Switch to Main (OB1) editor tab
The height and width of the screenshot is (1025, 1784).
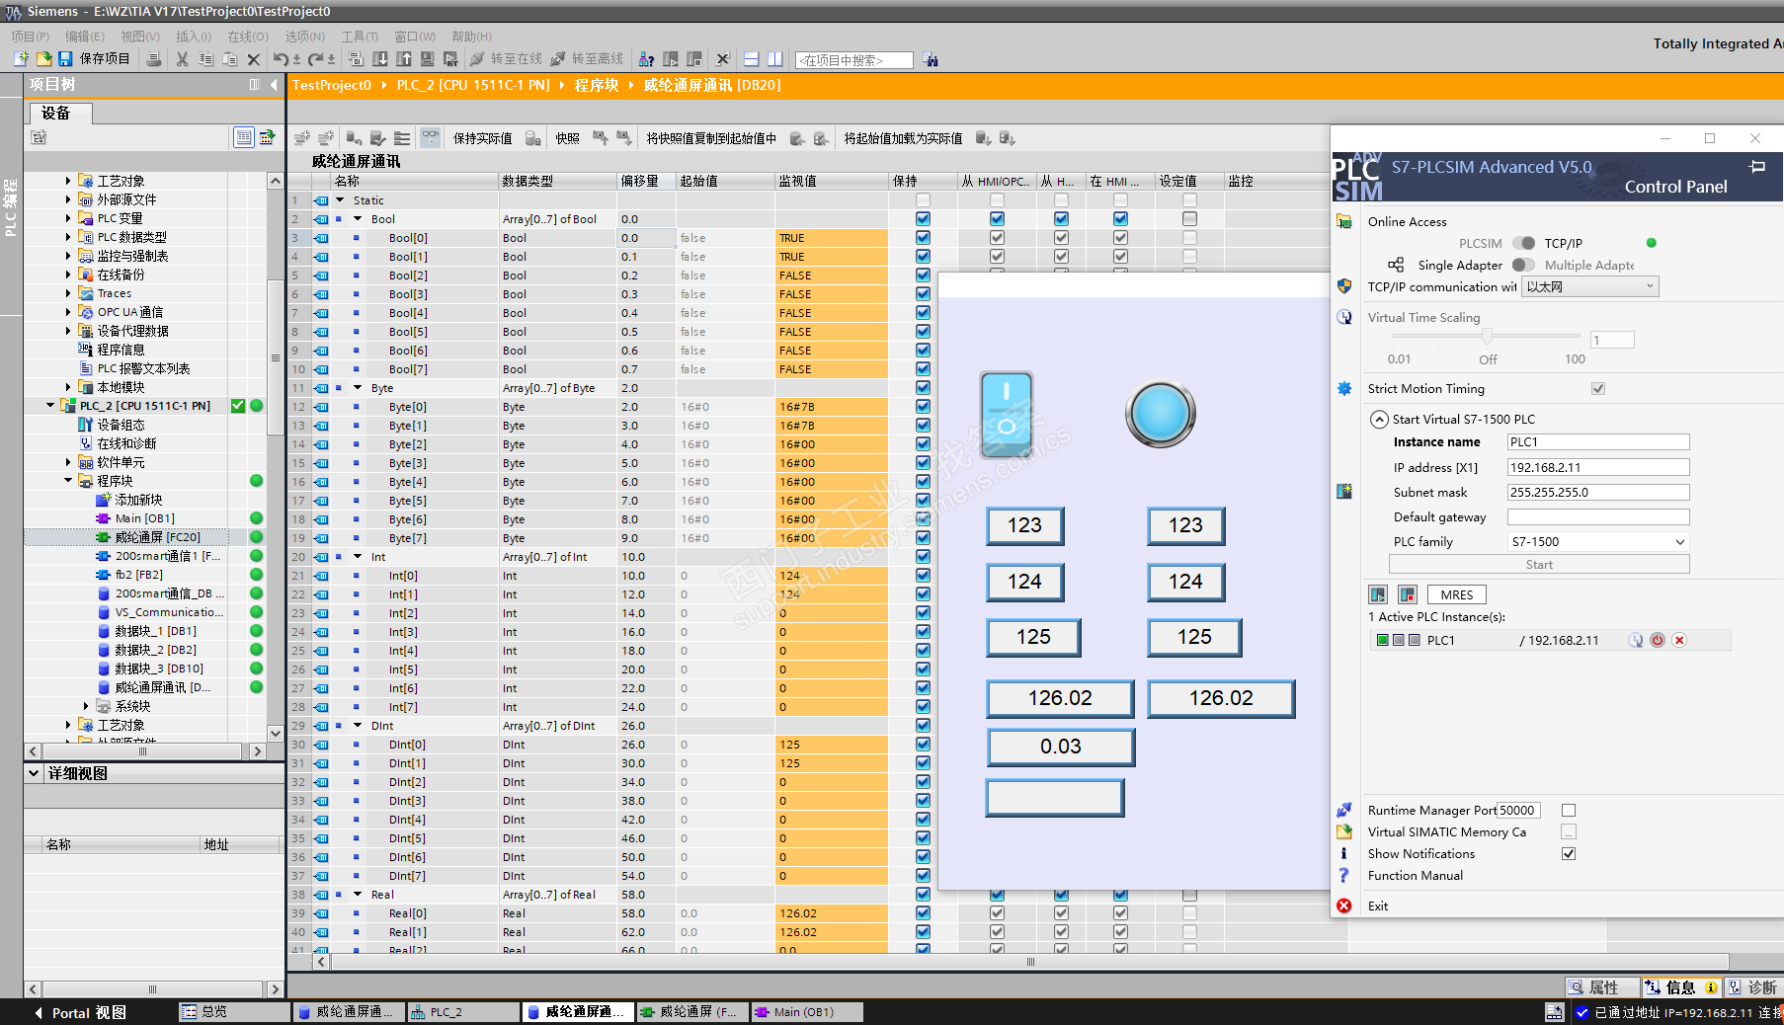[x=805, y=1012]
